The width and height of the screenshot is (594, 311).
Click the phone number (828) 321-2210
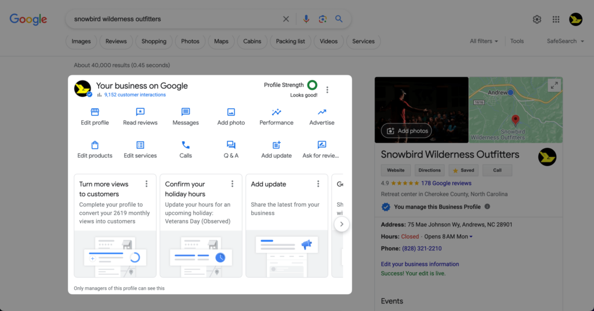(x=422, y=248)
